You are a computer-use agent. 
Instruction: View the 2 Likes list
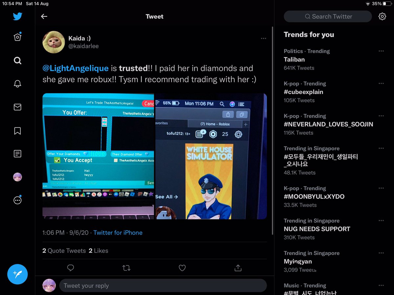click(98, 251)
